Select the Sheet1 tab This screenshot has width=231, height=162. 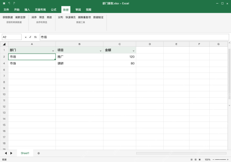(x=25, y=153)
